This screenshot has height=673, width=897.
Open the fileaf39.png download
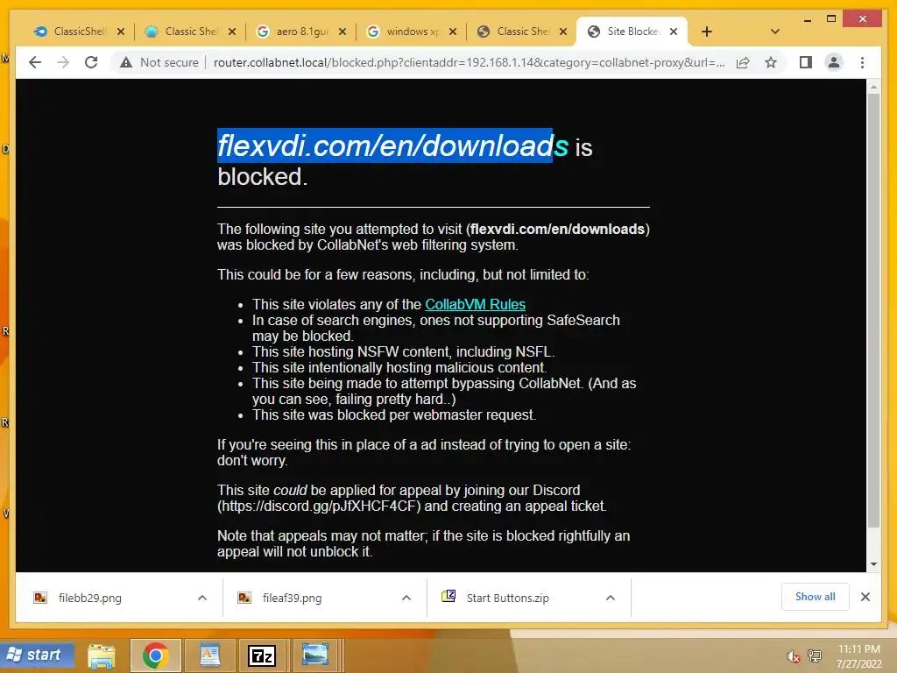pyautogui.click(x=292, y=598)
